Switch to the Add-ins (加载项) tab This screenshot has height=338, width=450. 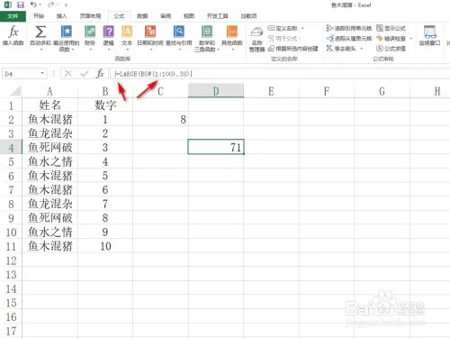click(248, 16)
